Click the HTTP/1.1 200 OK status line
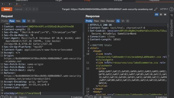This screenshot has width=174, height=98. tap(101, 25)
